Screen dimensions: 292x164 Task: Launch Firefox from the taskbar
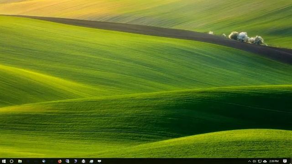click(60, 161)
